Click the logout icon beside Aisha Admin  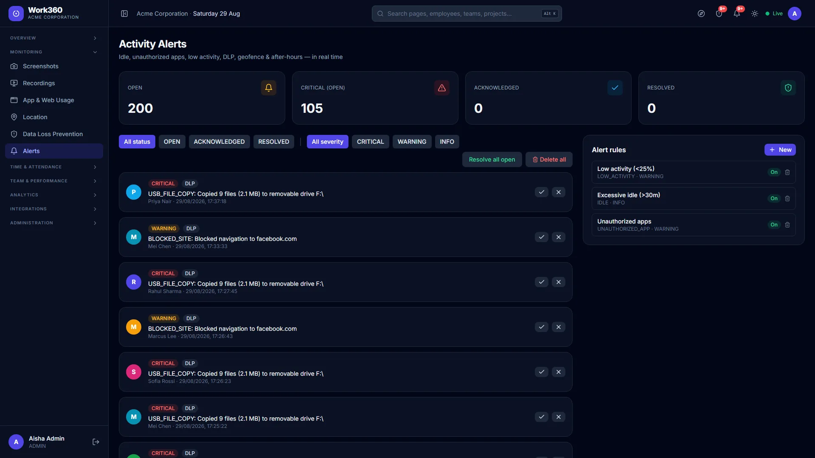96,442
